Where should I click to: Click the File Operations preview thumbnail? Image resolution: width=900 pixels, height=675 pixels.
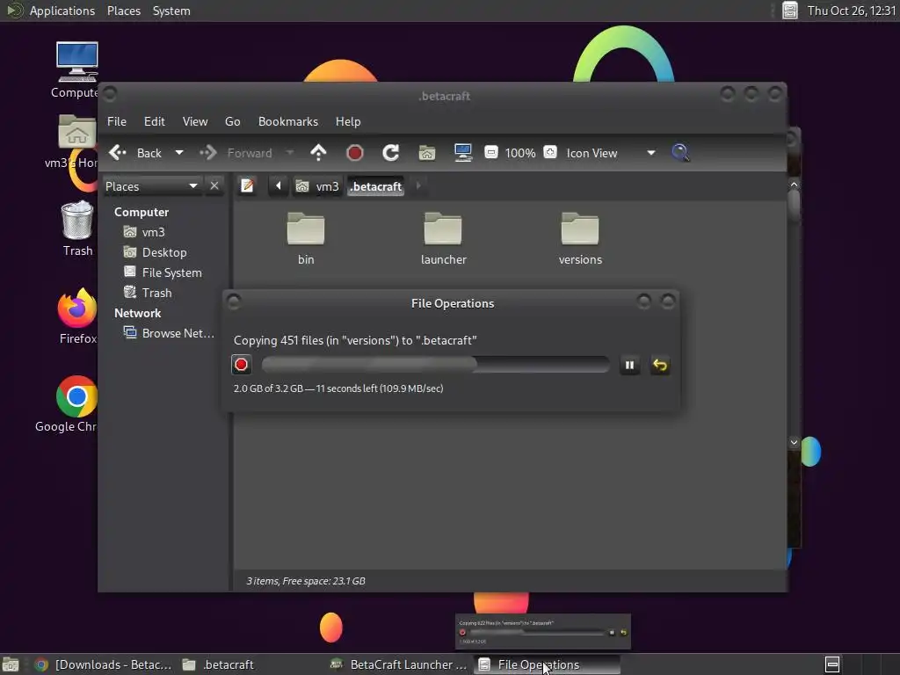(543, 631)
